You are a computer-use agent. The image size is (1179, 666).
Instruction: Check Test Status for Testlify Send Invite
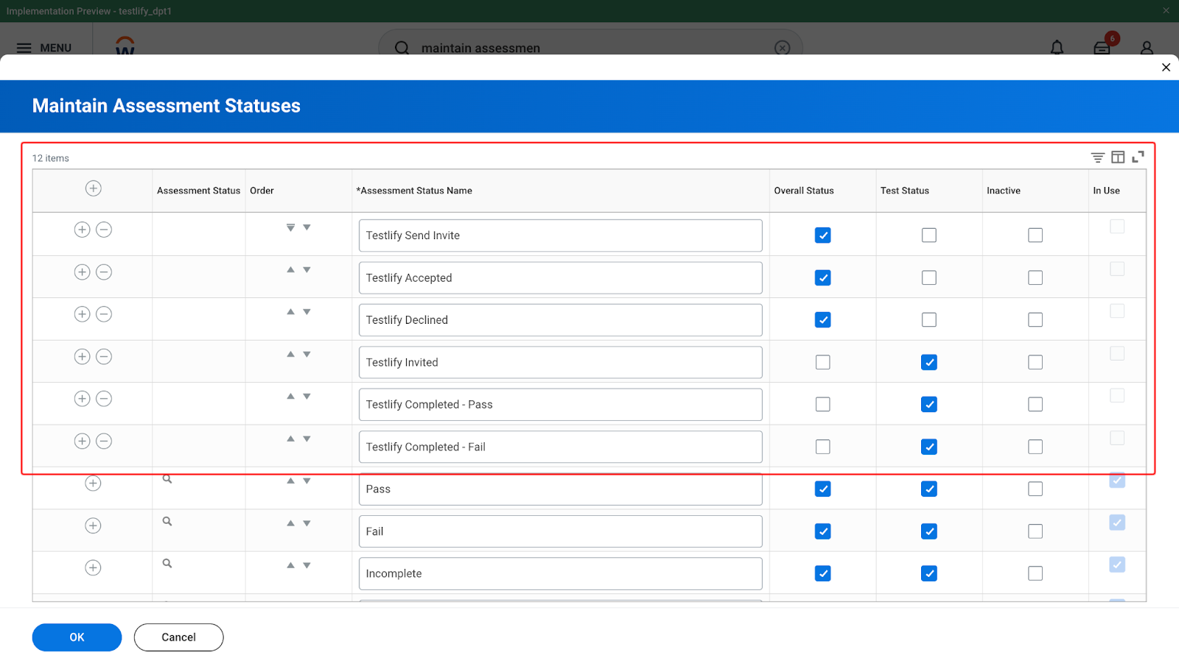pyautogui.click(x=929, y=235)
